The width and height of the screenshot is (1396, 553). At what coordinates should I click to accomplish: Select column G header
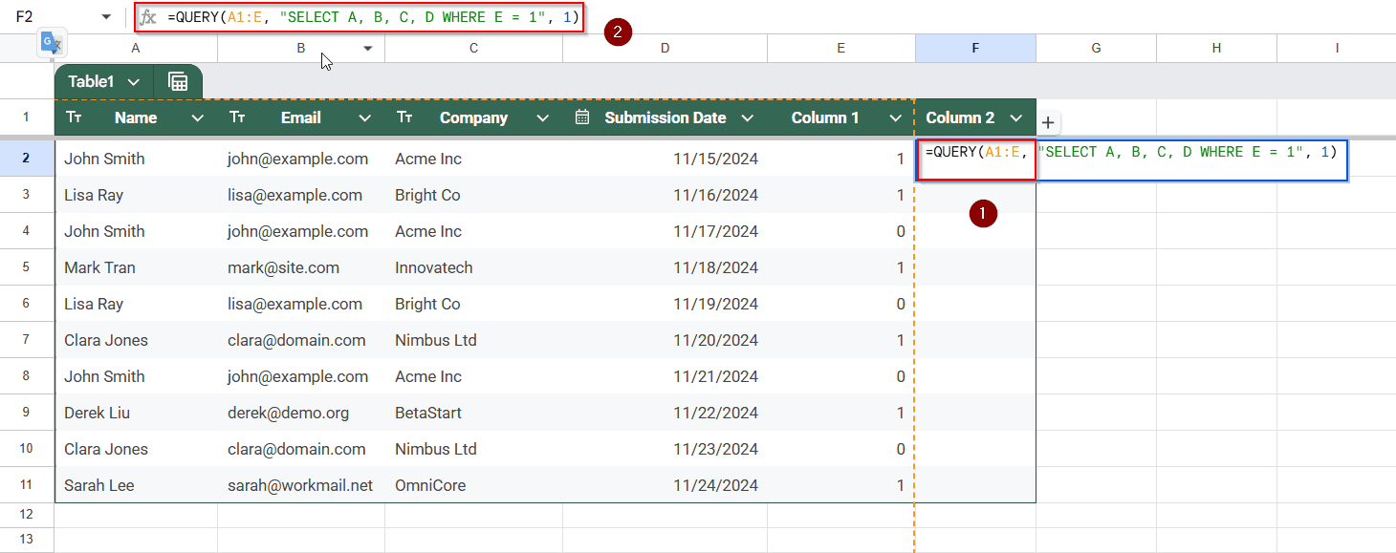[x=1096, y=48]
